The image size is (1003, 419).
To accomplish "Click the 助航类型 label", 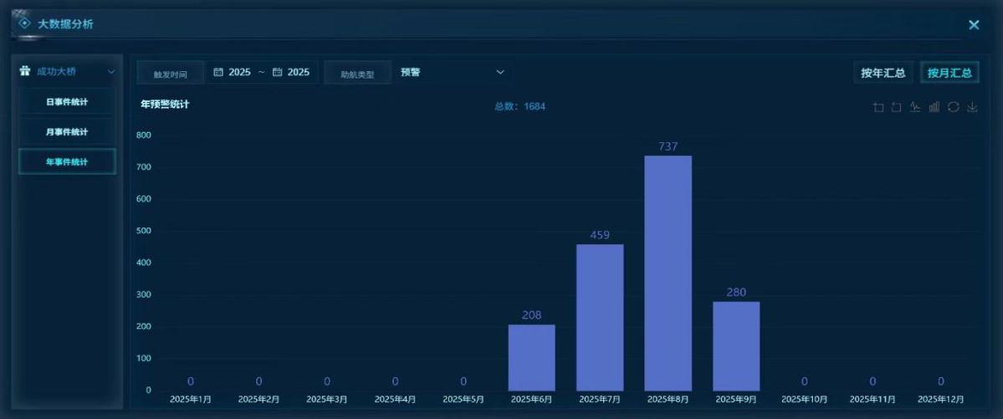I will pyautogui.click(x=357, y=74).
